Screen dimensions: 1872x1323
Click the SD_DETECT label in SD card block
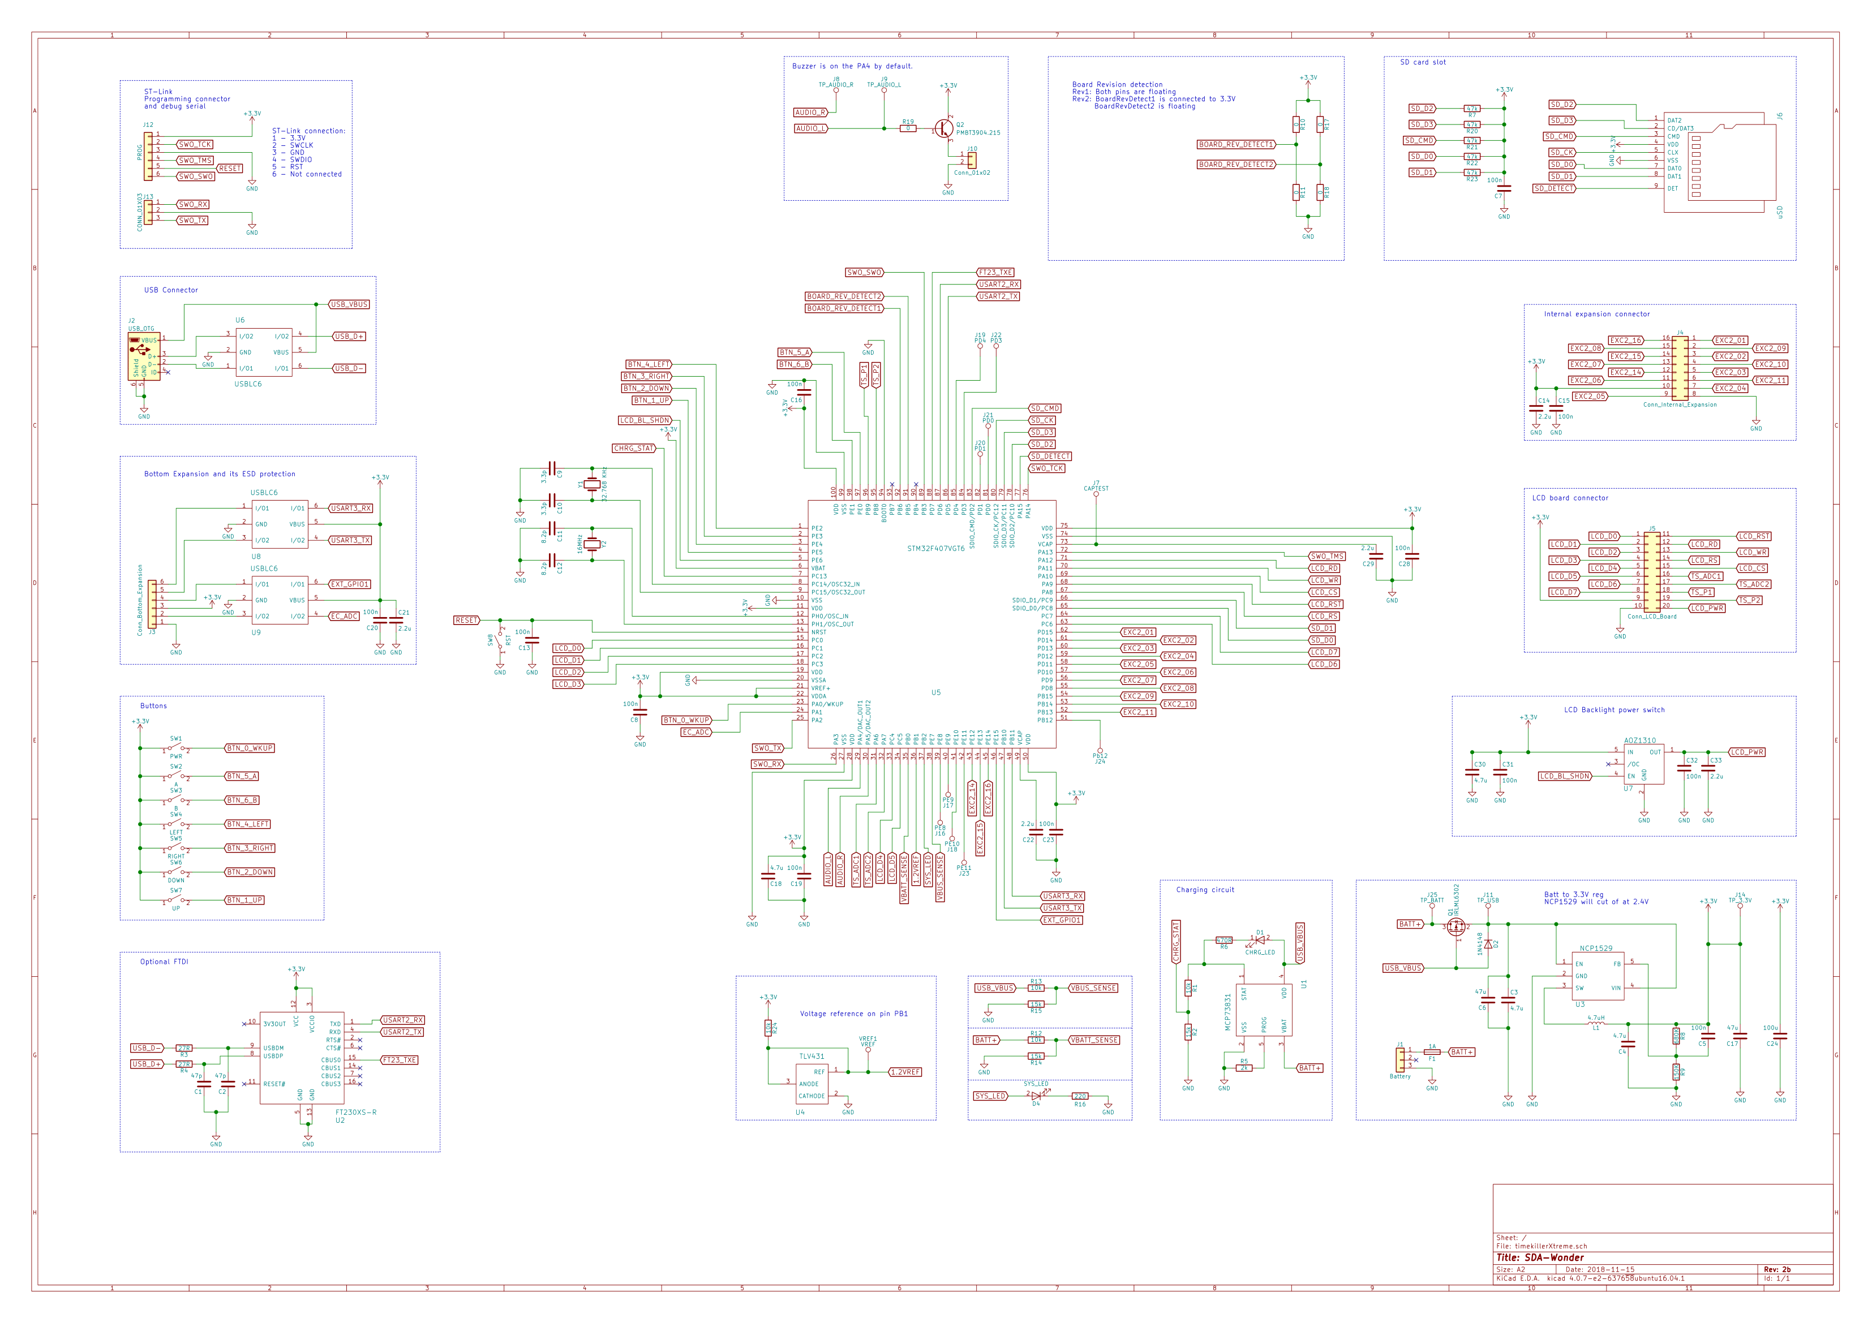pos(1554,188)
